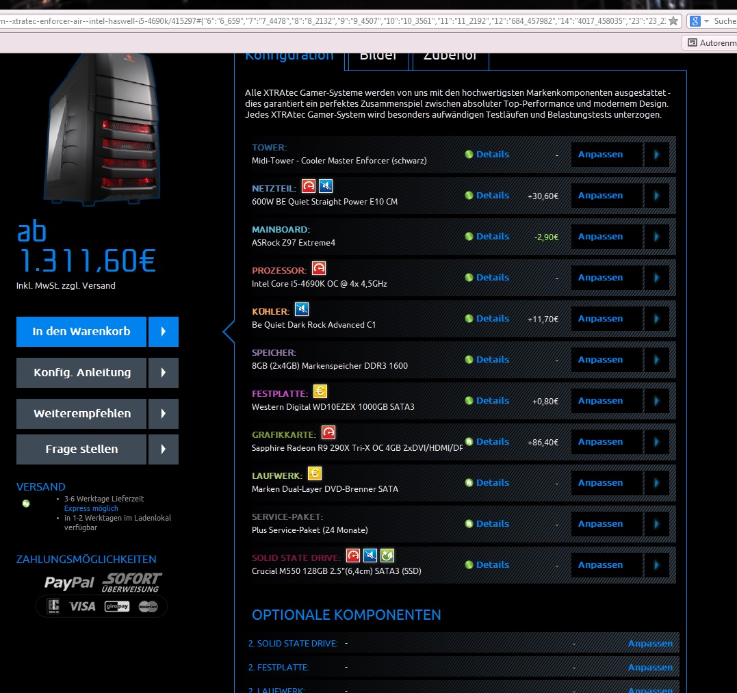Click the Weiterempfehlen button

coord(81,414)
